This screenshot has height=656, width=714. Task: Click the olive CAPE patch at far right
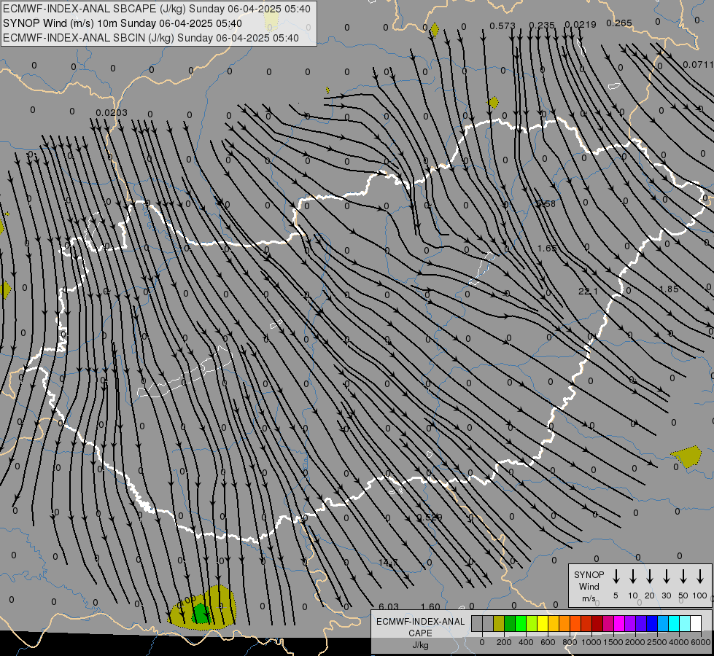[687, 456]
